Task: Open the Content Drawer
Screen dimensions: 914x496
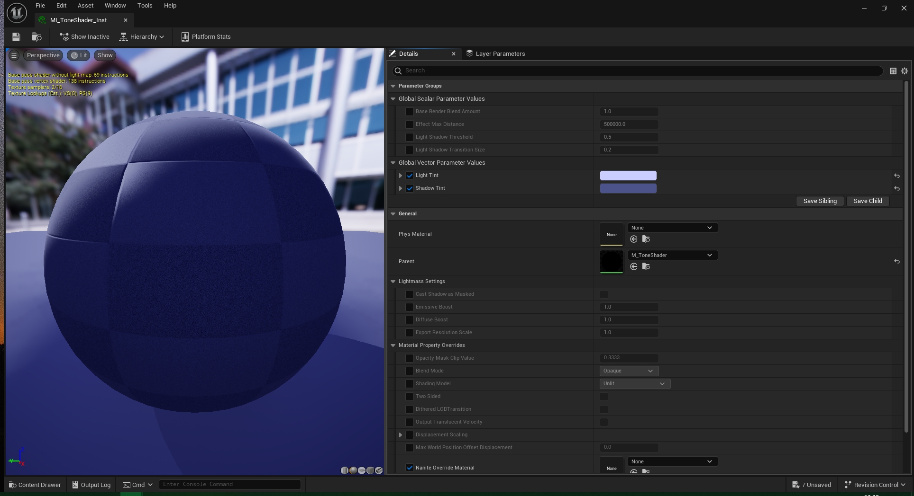Action: [35, 485]
